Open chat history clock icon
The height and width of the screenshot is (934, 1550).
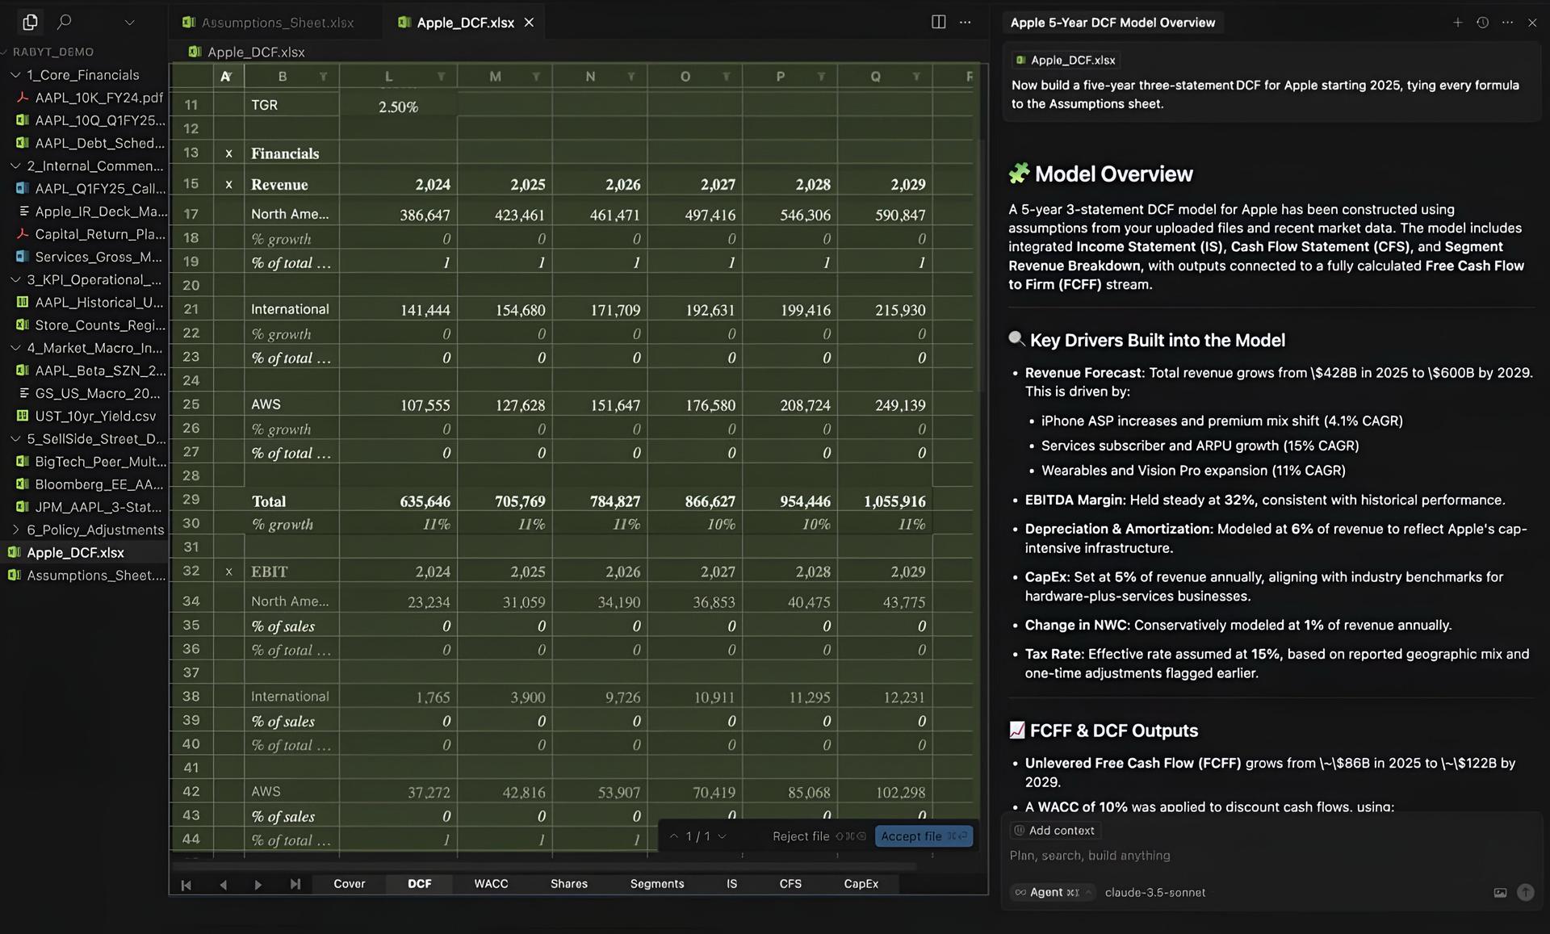pyautogui.click(x=1482, y=23)
